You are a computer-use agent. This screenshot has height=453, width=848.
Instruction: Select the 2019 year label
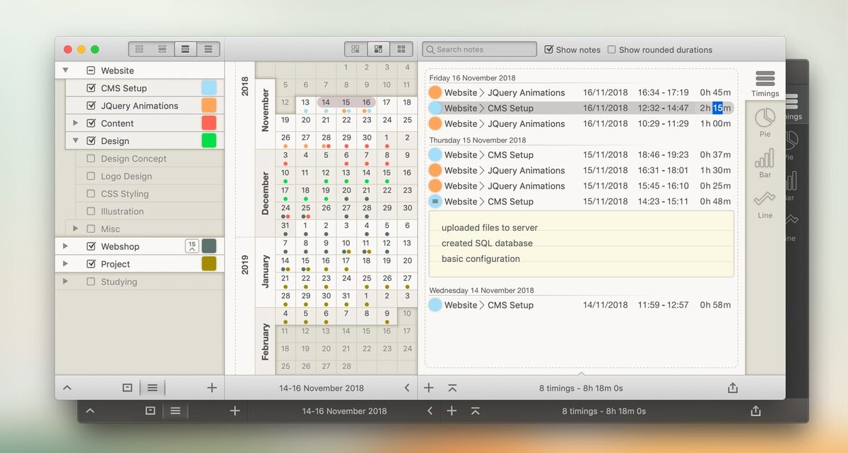tap(245, 264)
